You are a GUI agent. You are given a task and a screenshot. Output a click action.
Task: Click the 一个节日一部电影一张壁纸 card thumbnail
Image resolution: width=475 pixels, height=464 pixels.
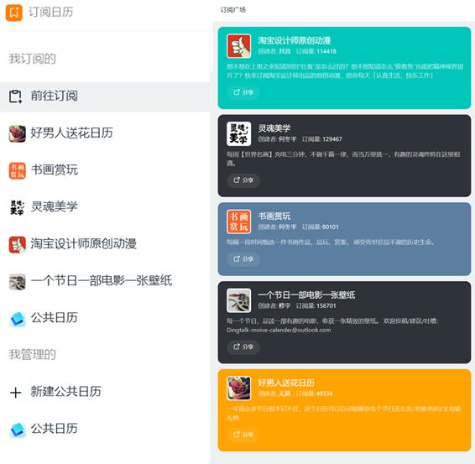coord(238,300)
